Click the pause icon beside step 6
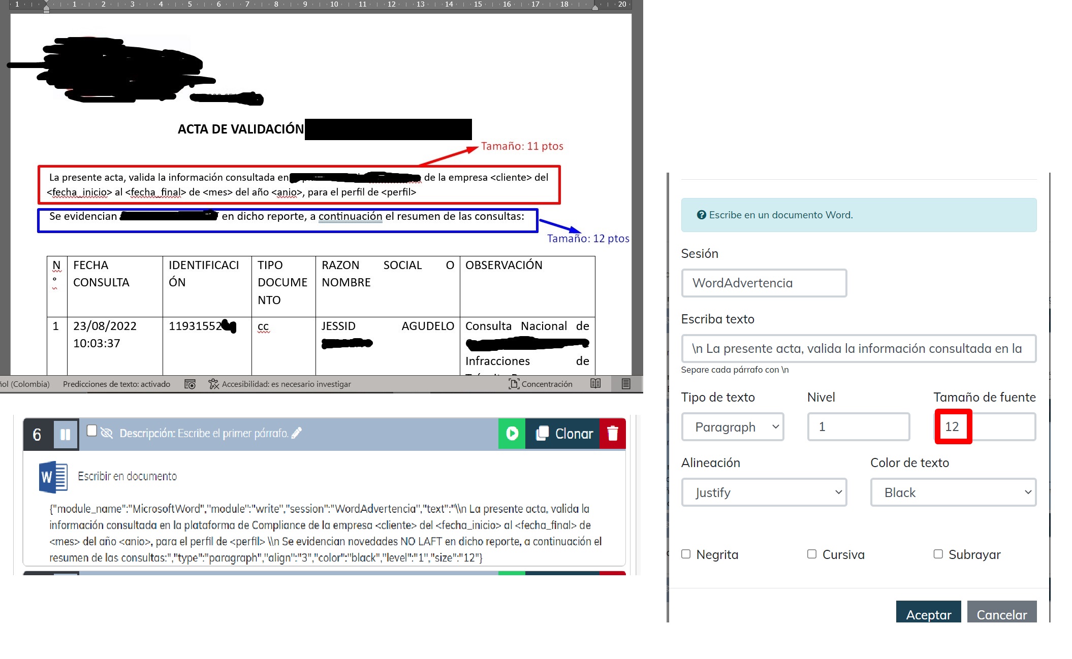Image resolution: width=1072 pixels, height=659 pixels. click(66, 435)
